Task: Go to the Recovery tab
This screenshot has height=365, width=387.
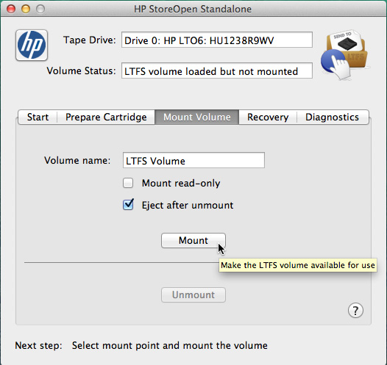Action: point(268,117)
